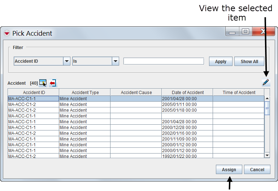Cancel the Pick Accident dialog
The height and width of the screenshot is (191, 278).
257,169
